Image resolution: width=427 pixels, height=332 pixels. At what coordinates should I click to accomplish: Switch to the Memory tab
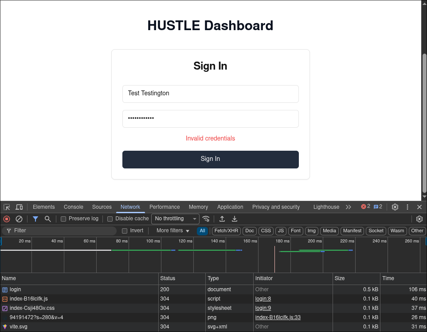pyautogui.click(x=198, y=207)
